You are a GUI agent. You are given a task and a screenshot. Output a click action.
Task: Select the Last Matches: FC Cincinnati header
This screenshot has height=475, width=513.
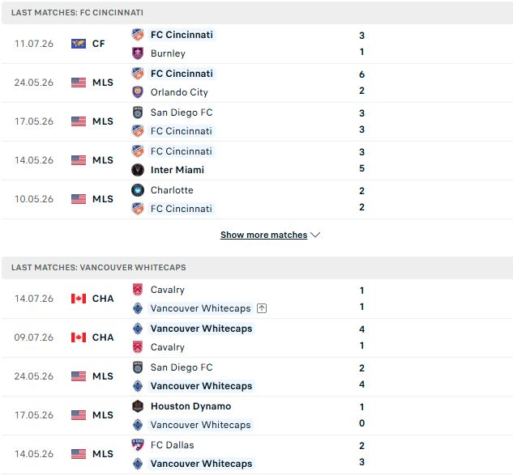click(x=257, y=13)
